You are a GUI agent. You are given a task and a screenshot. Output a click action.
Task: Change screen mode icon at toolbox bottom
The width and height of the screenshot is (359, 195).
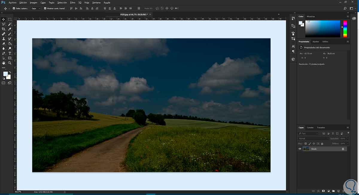pyautogui.click(x=10, y=83)
